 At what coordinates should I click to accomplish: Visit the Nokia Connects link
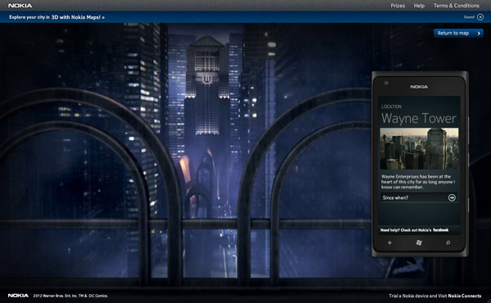tap(464, 296)
